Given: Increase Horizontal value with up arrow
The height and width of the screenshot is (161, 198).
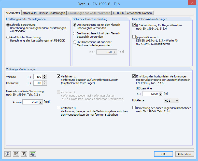Looking at the screenshot, I should [x=45, y=82].
